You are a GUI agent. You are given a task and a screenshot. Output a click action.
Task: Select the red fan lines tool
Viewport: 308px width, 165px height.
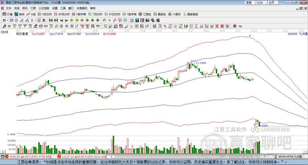pyautogui.click(x=111, y=26)
